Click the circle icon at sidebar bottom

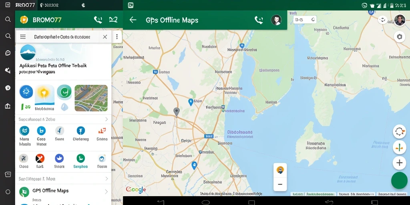pos(8,192)
